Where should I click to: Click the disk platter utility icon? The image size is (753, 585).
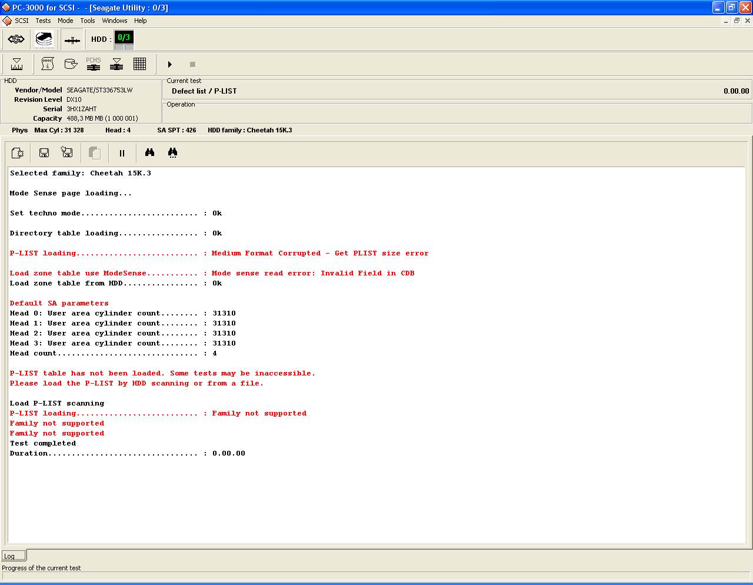click(44, 39)
